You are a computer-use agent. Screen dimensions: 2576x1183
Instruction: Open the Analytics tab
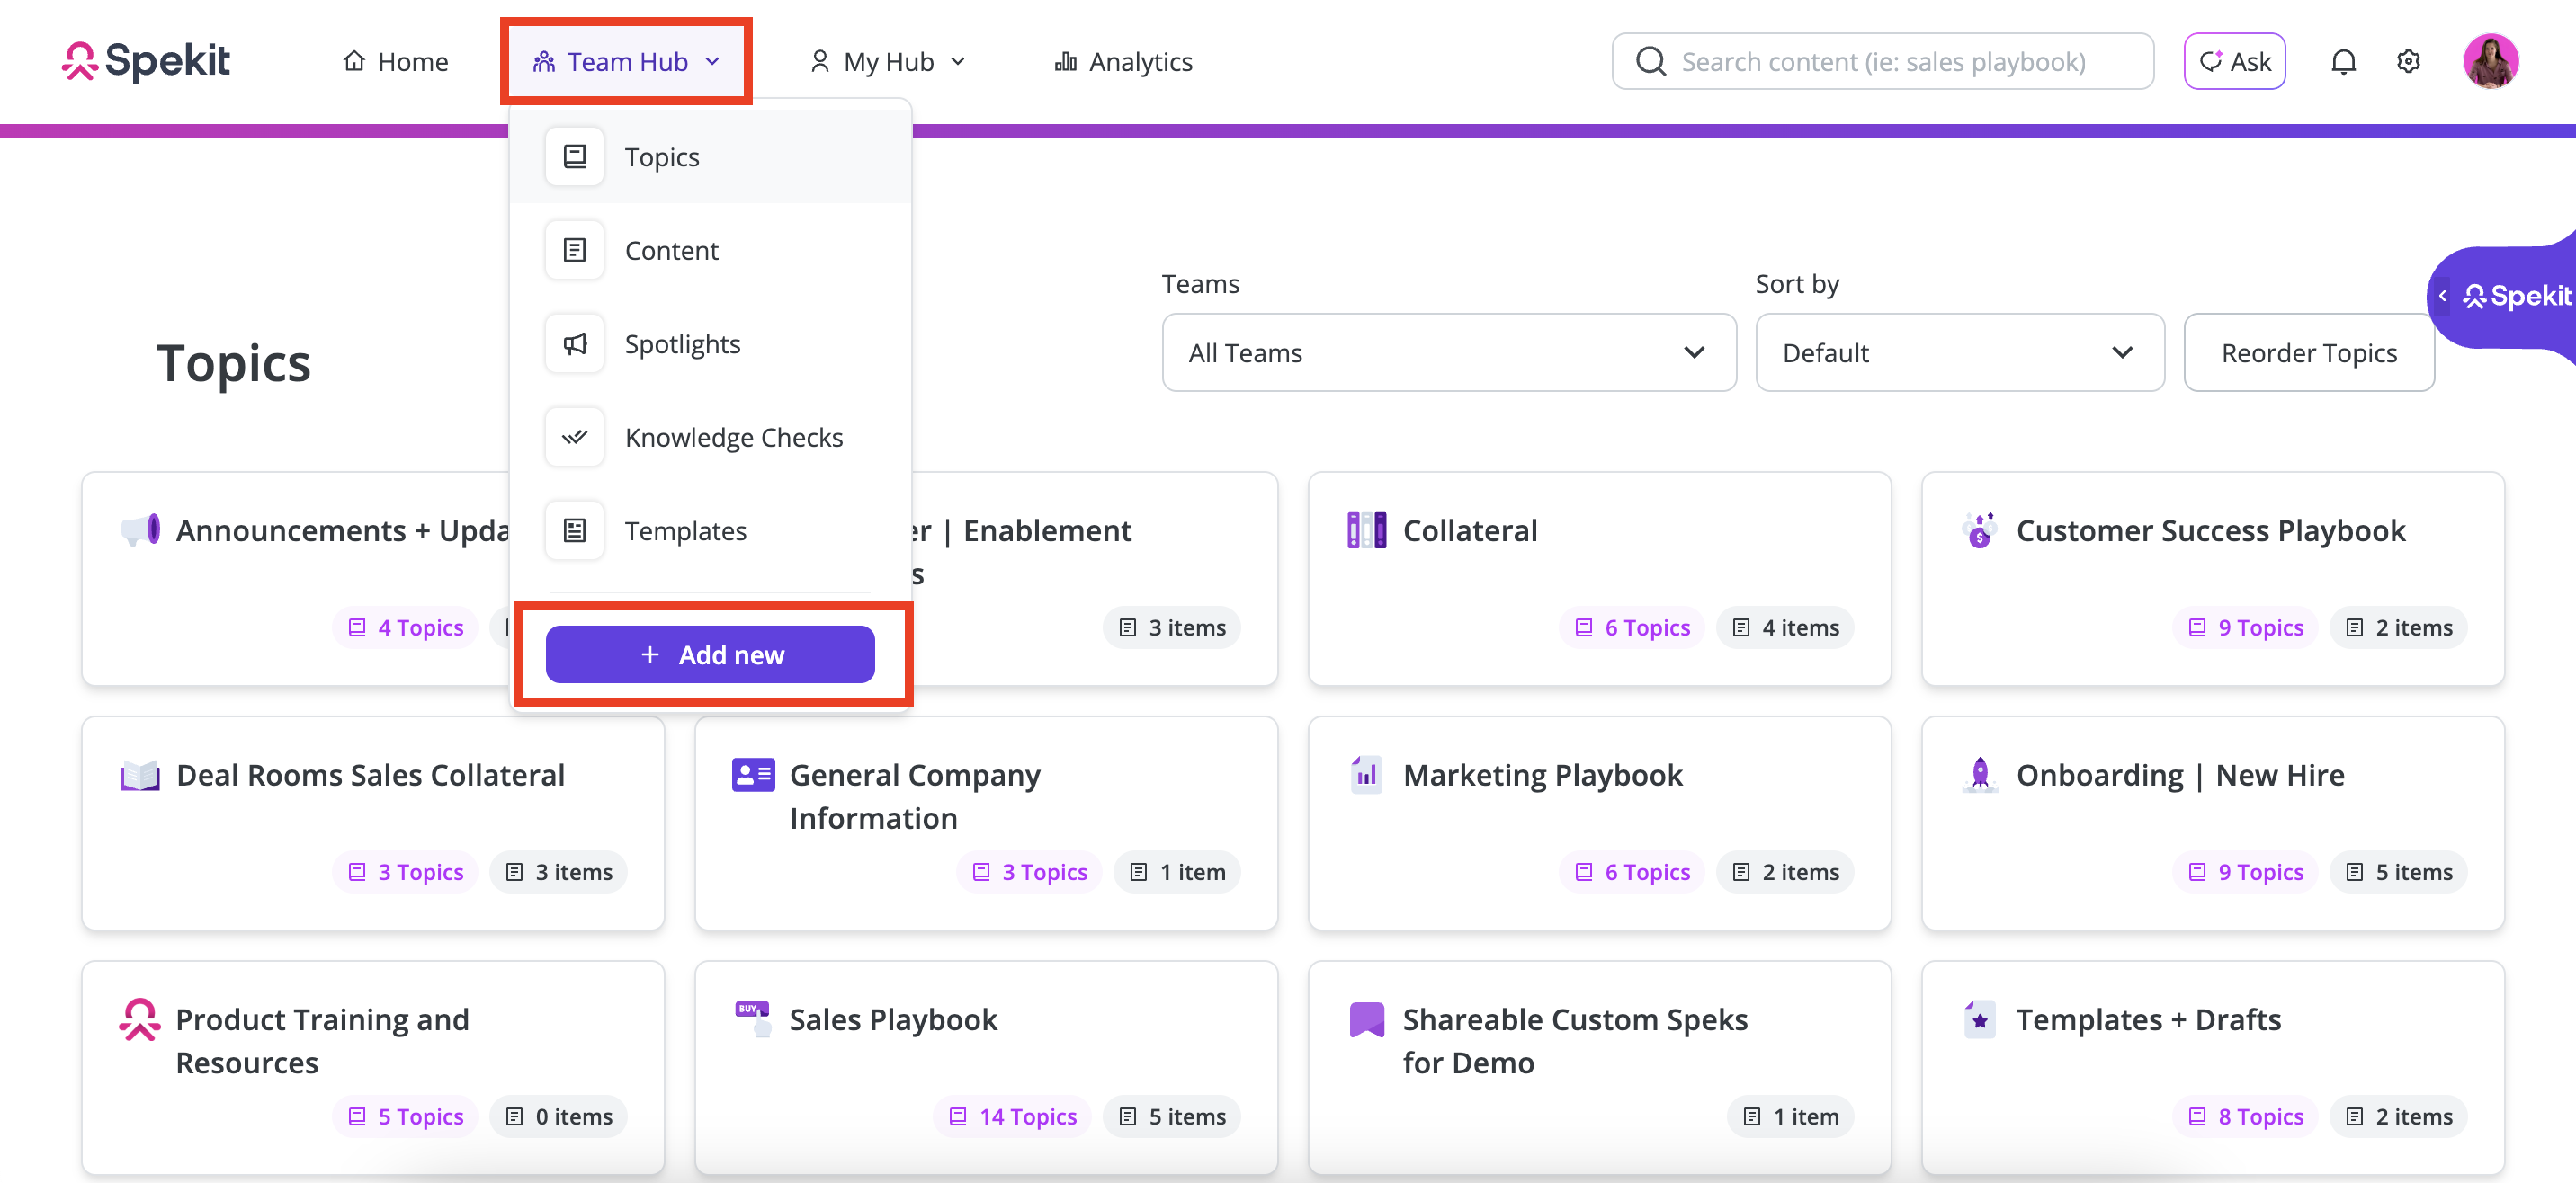coord(1123,62)
